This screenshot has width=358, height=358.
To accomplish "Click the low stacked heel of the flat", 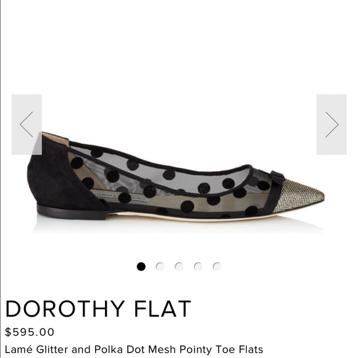I will [72, 212].
